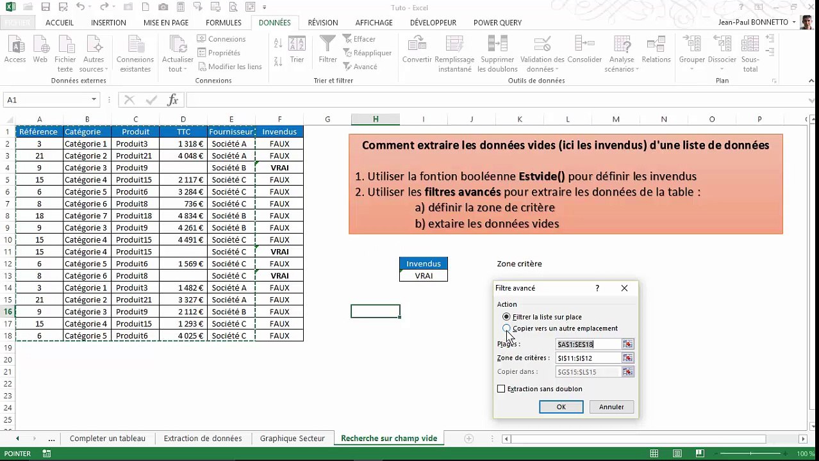Image resolution: width=819 pixels, height=461 pixels.
Task: Click range selector icon beside Plages field
Action: (627, 344)
